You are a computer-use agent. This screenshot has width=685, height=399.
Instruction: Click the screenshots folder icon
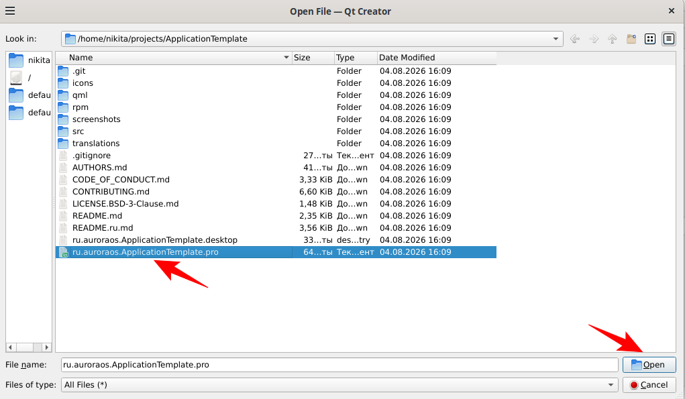click(x=63, y=119)
